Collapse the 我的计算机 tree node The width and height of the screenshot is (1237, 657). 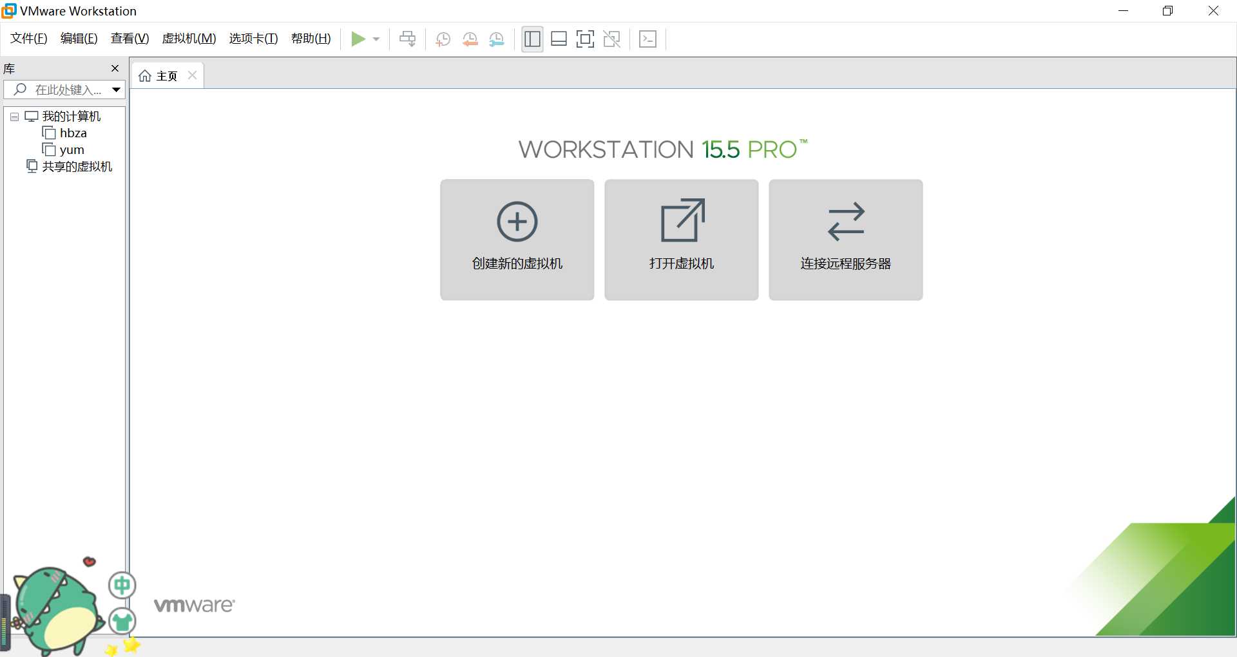tap(14, 117)
